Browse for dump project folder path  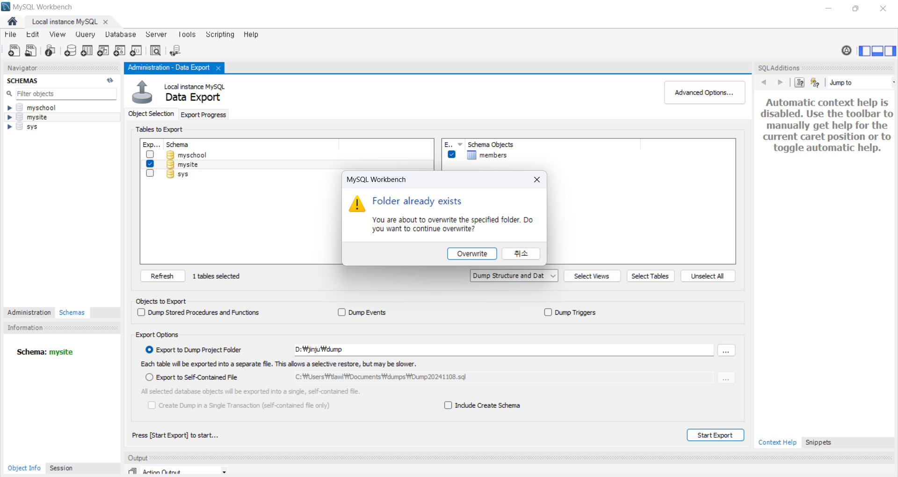point(726,351)
